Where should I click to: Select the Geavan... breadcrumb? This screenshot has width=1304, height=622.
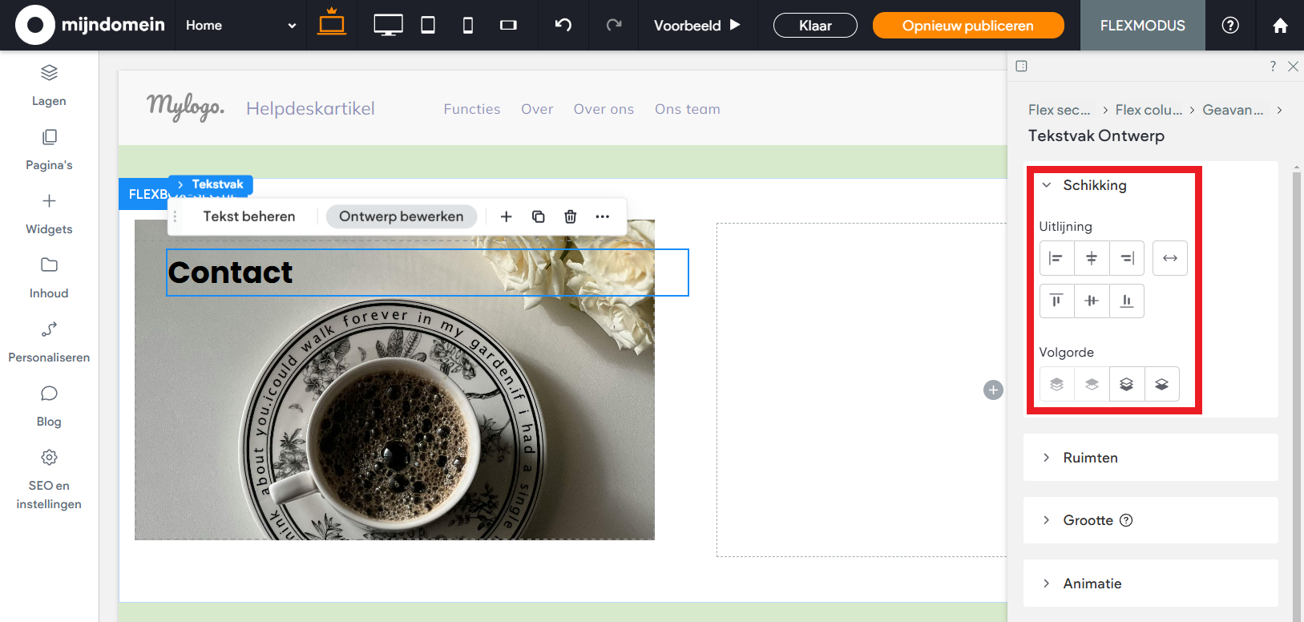pos(1233,110)
